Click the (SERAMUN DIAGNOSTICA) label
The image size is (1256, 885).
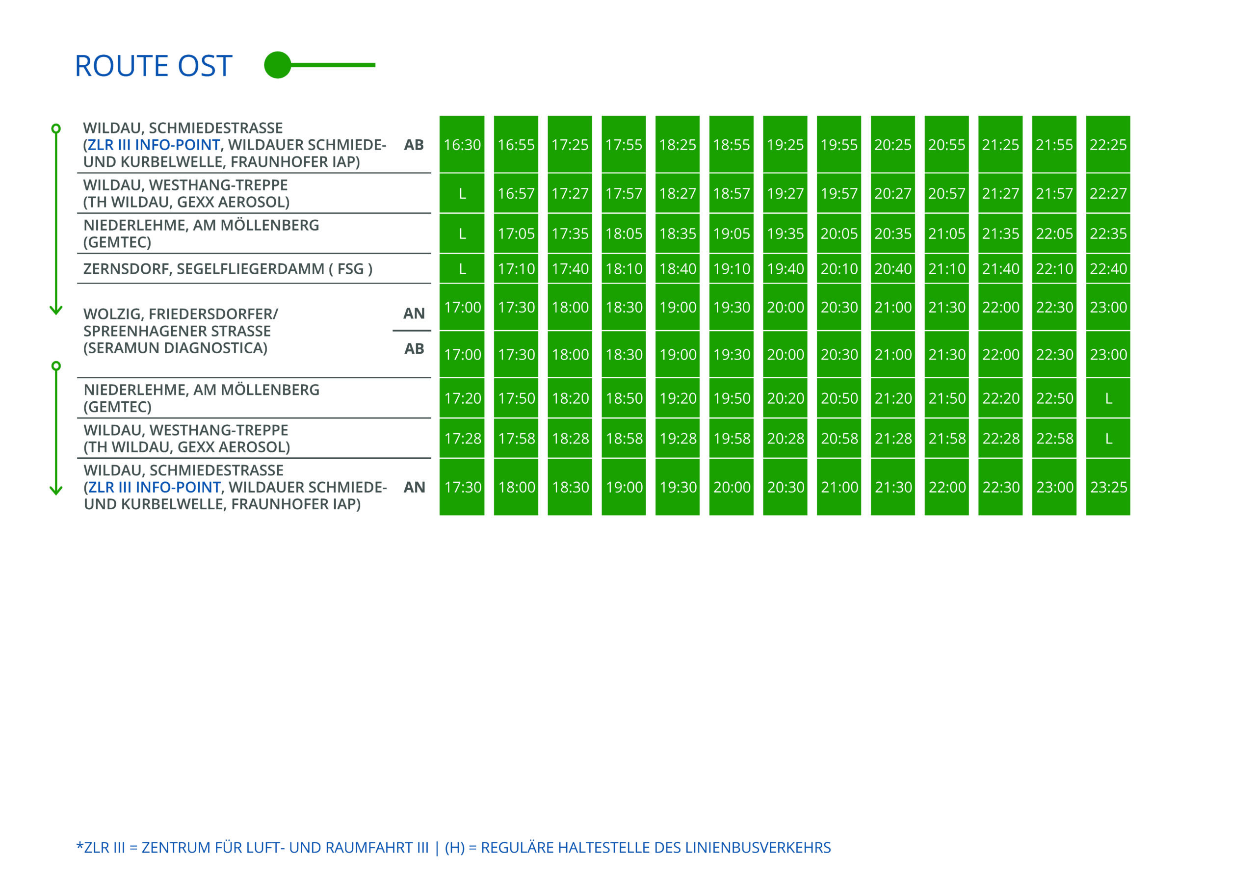coord(176,348)
